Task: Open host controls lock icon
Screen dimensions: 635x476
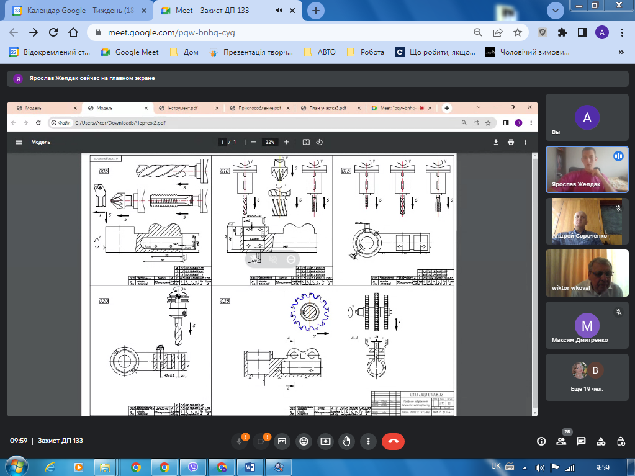Action: (x=620, y=441)
